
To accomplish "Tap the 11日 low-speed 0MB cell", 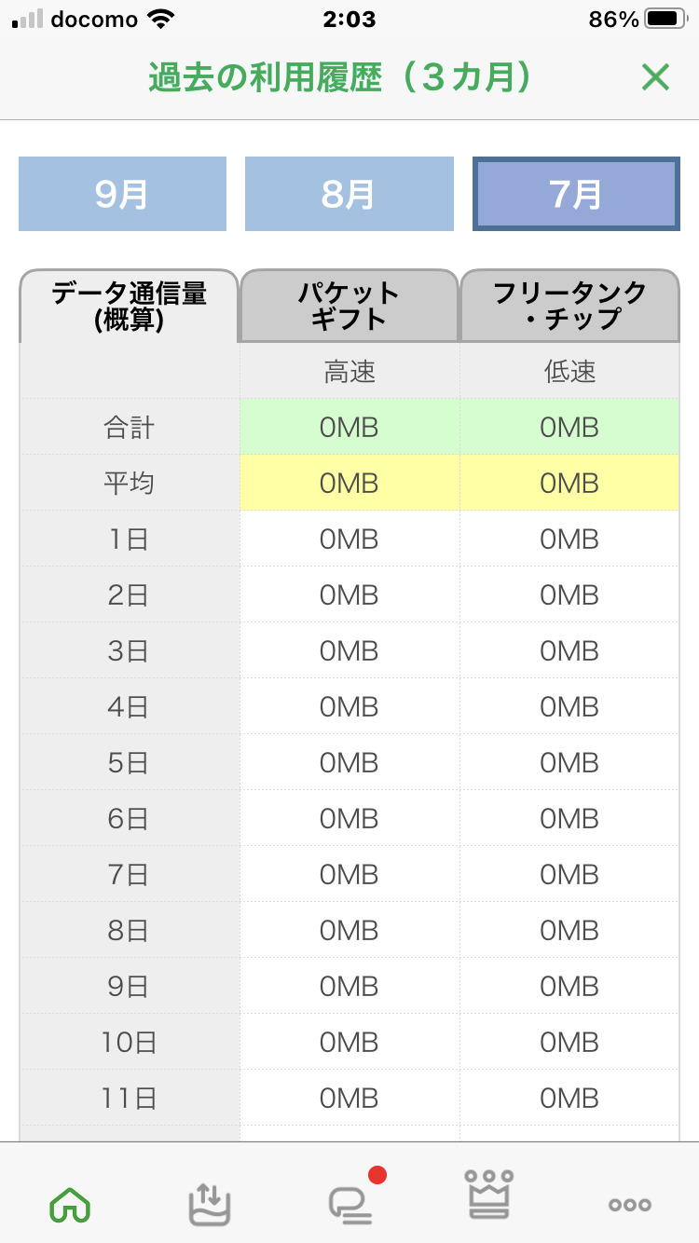I will click(x=569, y=1099).
